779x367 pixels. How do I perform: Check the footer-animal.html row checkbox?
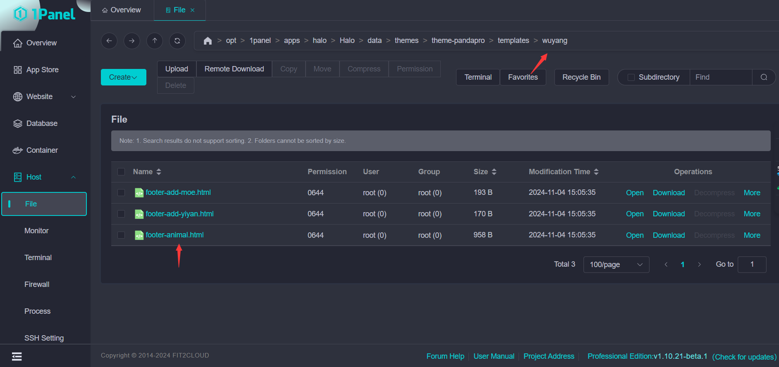tap(121, 235)
